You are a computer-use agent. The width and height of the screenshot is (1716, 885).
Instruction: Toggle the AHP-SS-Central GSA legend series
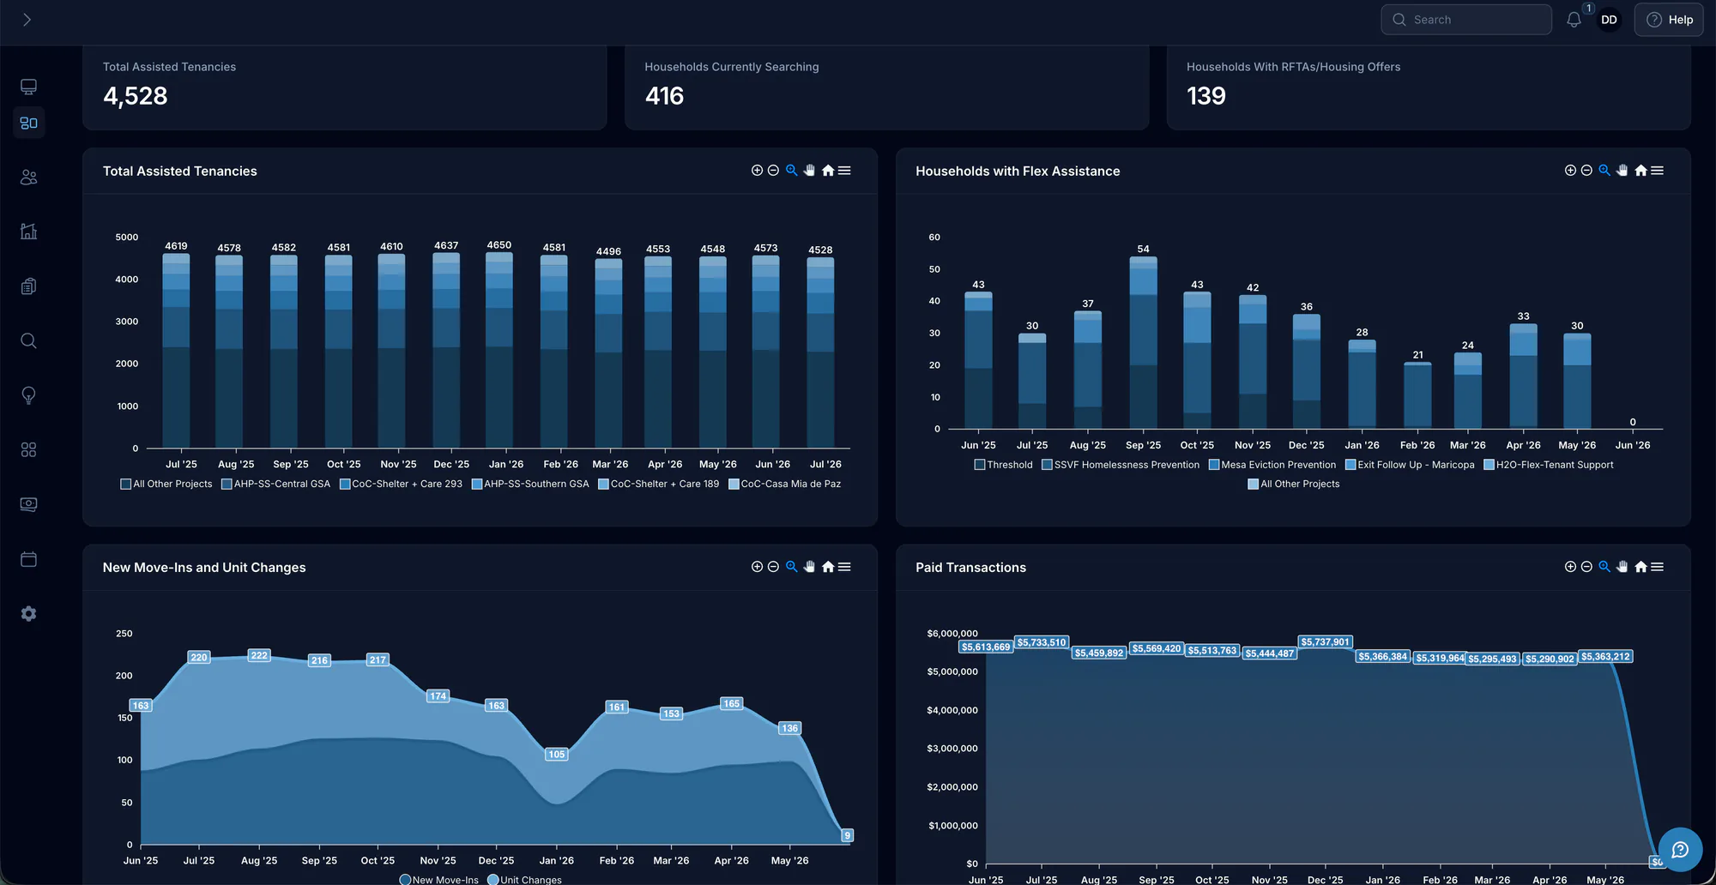point(275,484)
